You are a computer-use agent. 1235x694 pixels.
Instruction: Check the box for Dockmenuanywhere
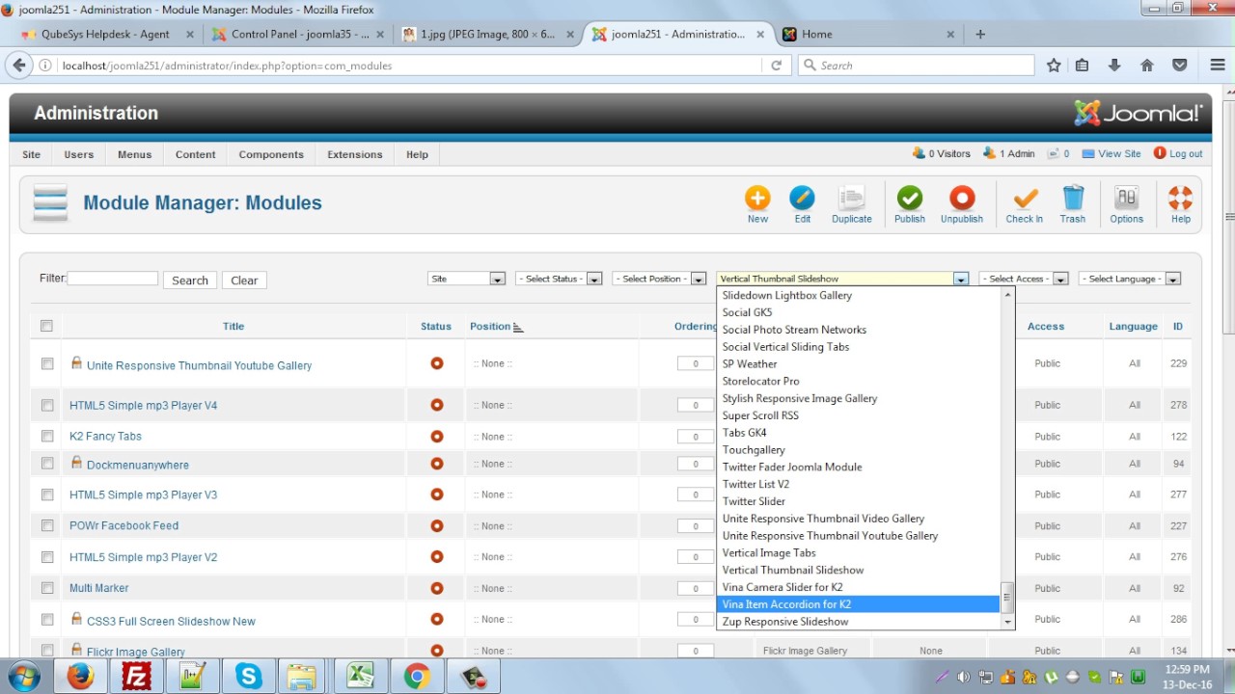click(x=47, y=464)
